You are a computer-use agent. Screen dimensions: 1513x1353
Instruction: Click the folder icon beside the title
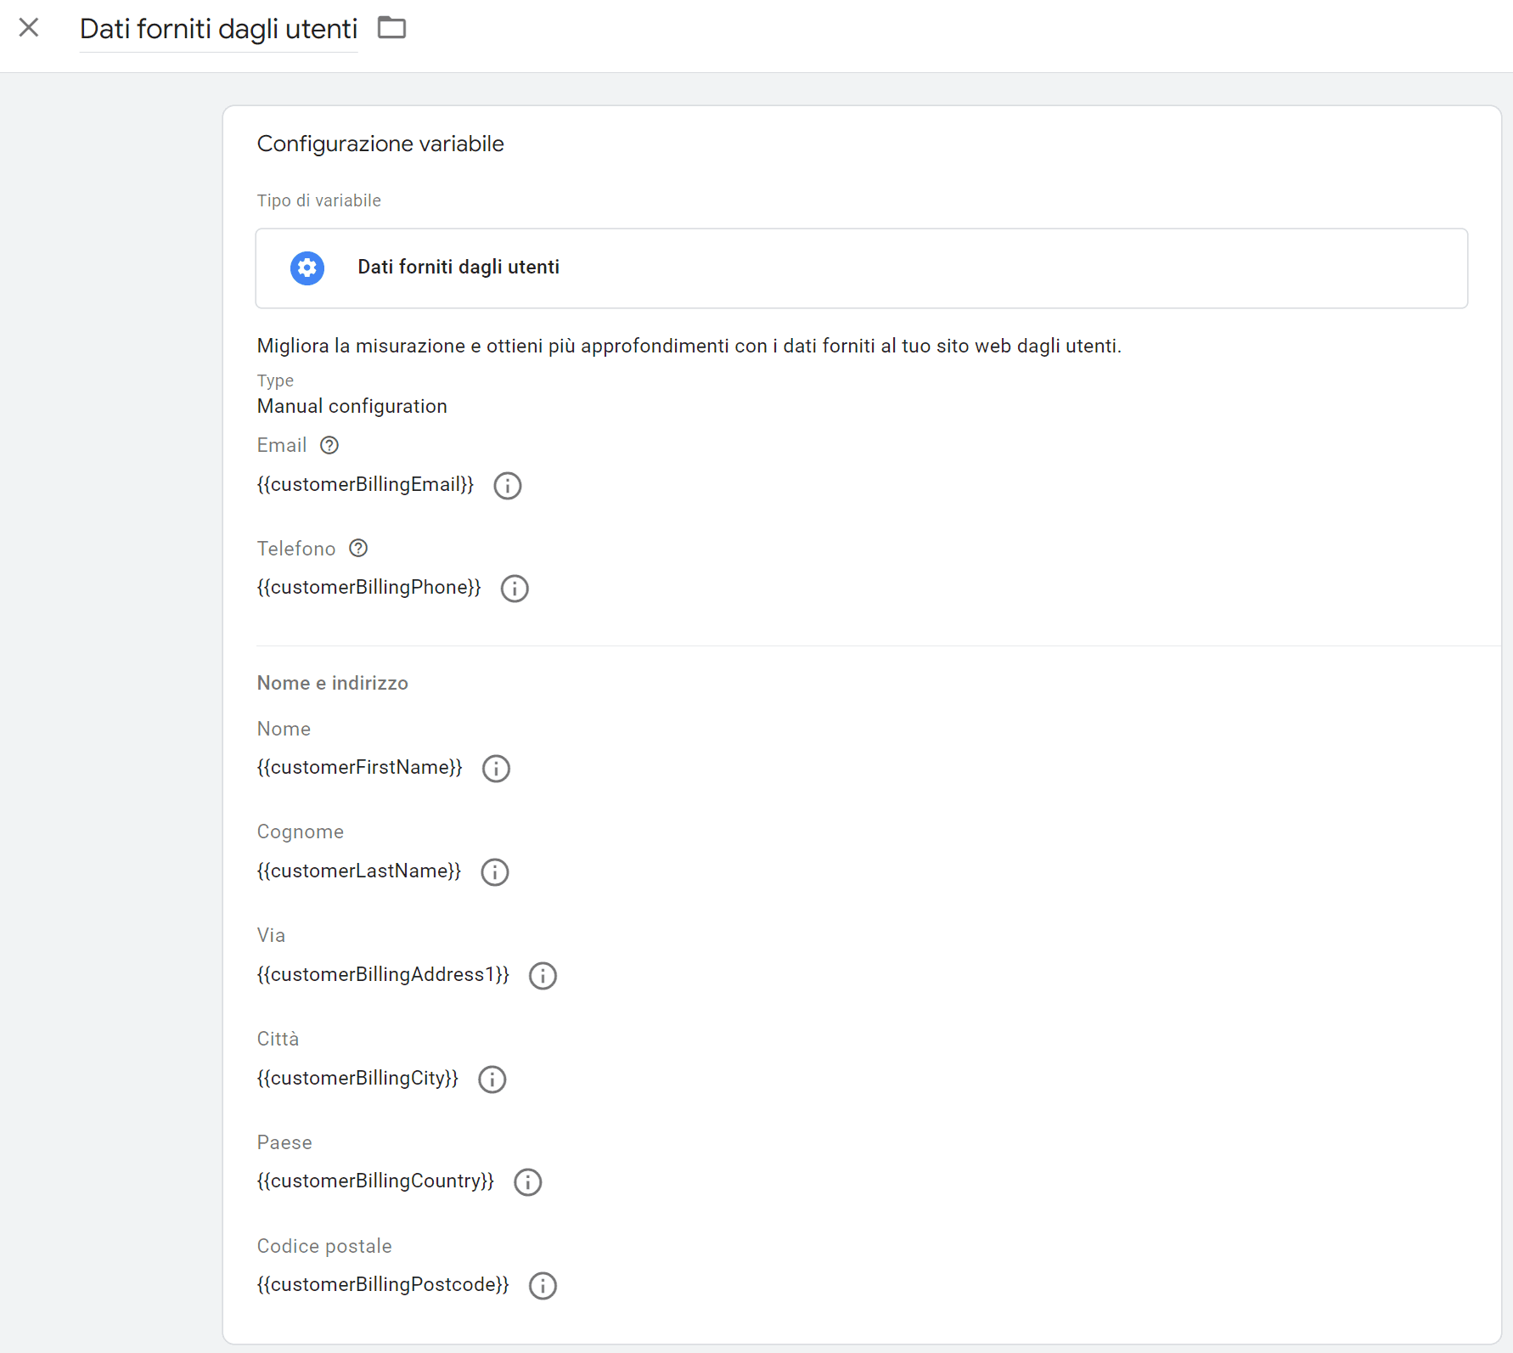pyautogui.click(x=391, y=28)
